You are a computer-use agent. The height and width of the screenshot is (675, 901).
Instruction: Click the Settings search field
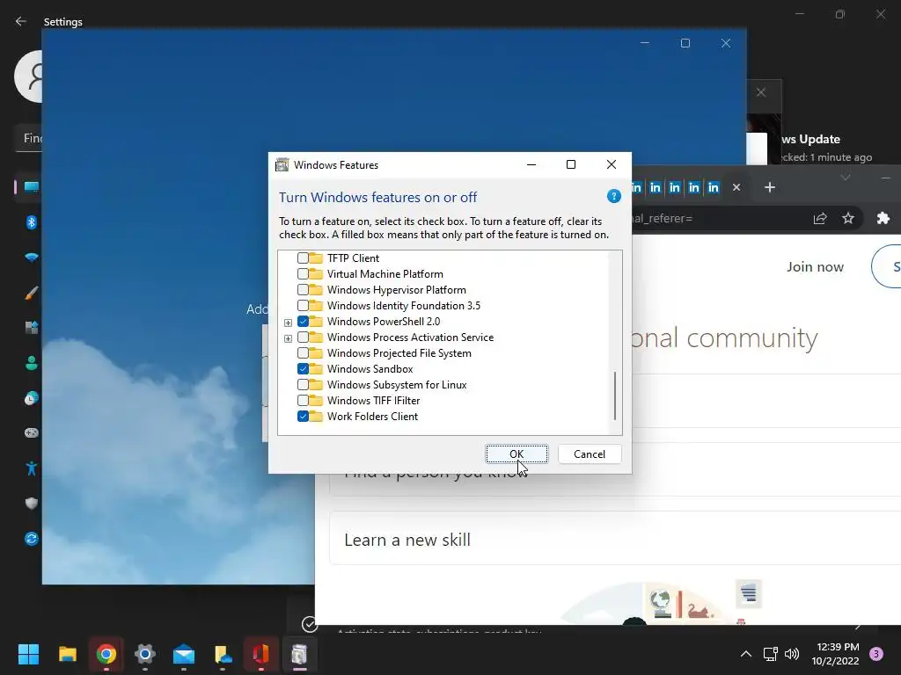pyautogui.click(x=29, y=138)
